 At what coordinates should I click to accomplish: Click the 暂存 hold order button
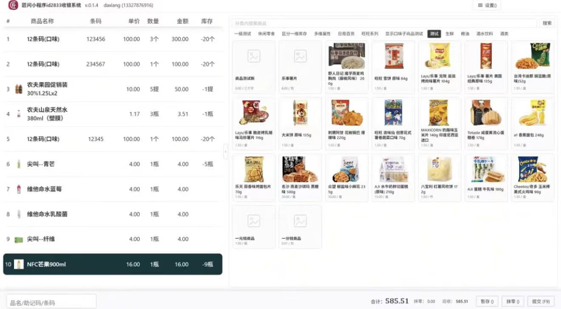tap(487, 301)
